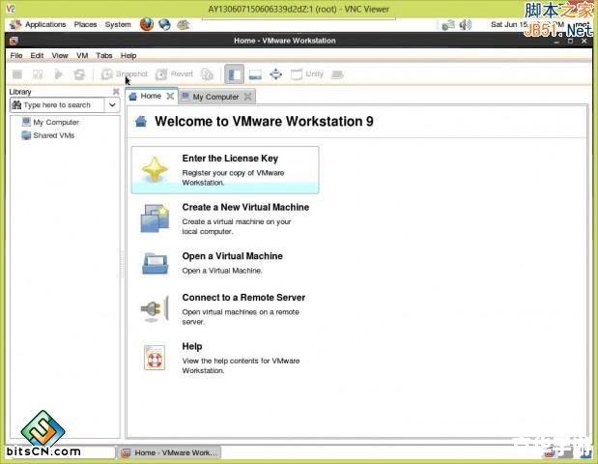
Task: Select Shared VMs in the library
Action: (x=53, y=135)
